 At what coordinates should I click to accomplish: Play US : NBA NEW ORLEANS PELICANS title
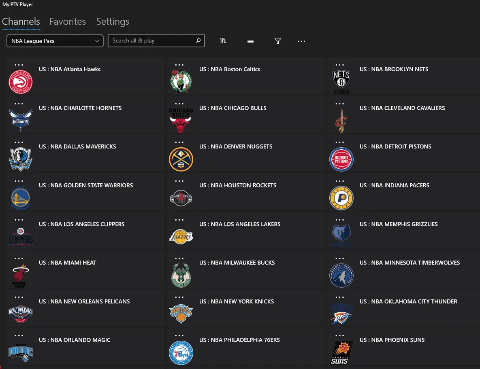pos(84,301)
